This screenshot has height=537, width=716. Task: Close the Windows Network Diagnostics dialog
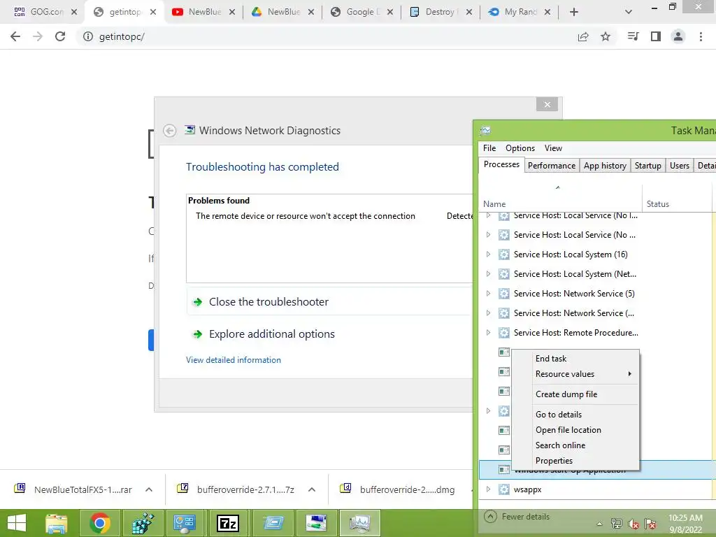pyautogui.click(x=547, y=105)
